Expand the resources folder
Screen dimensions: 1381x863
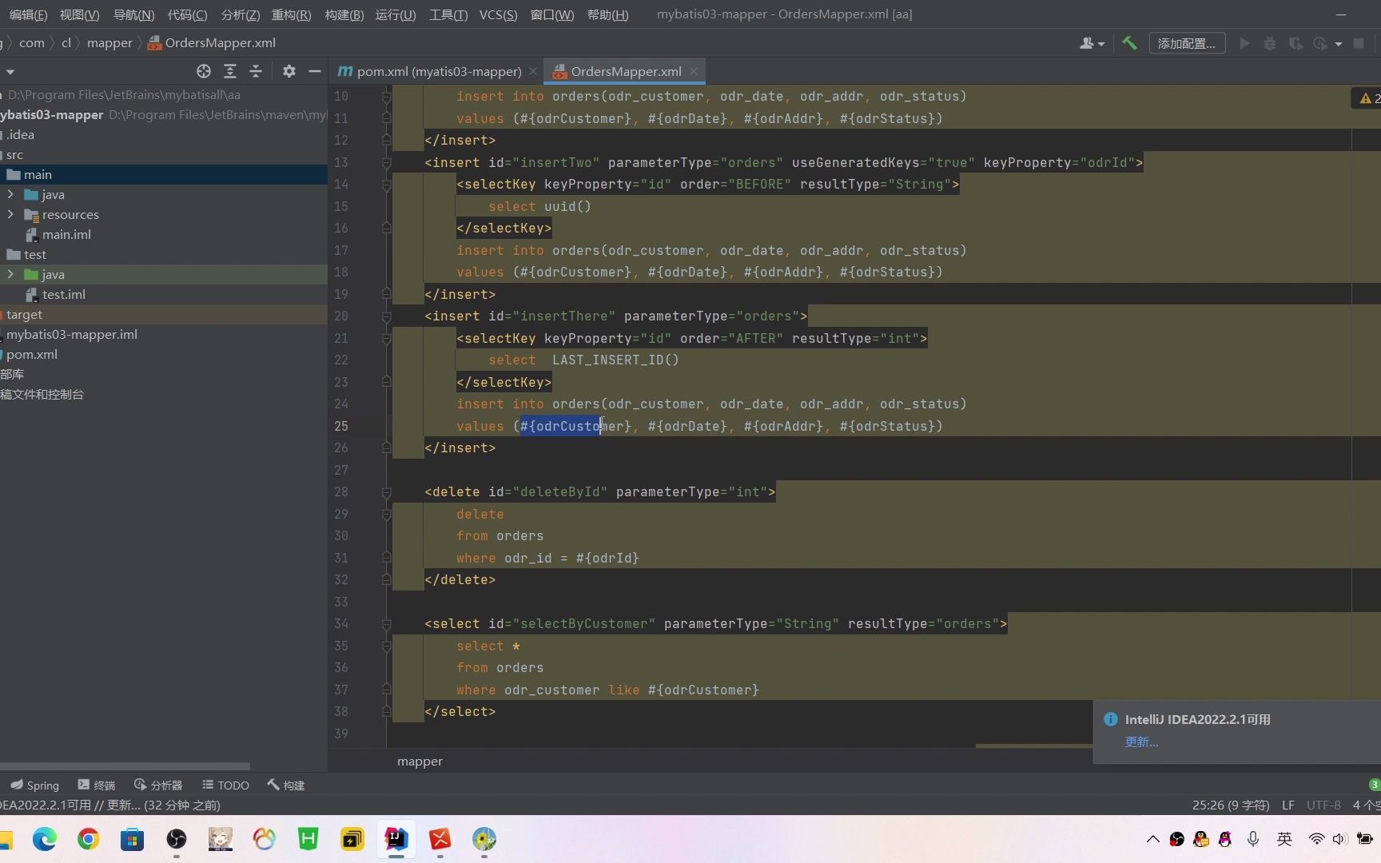click(x=10, y=214)
